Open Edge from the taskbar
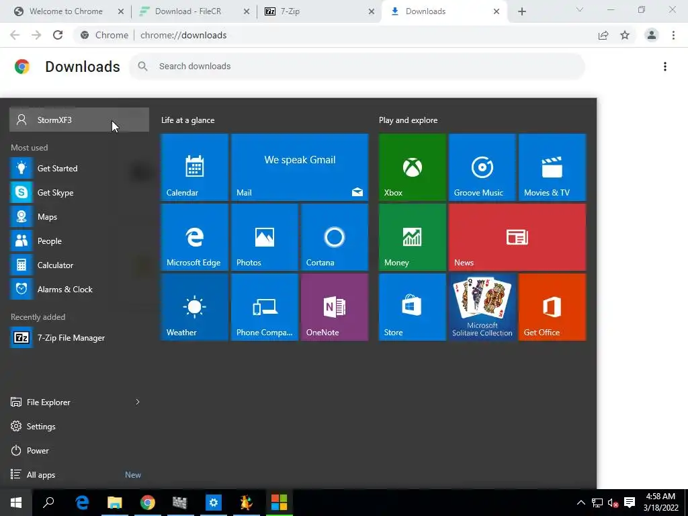This screenshot has height=516, width=688. (x=82, y=503)
